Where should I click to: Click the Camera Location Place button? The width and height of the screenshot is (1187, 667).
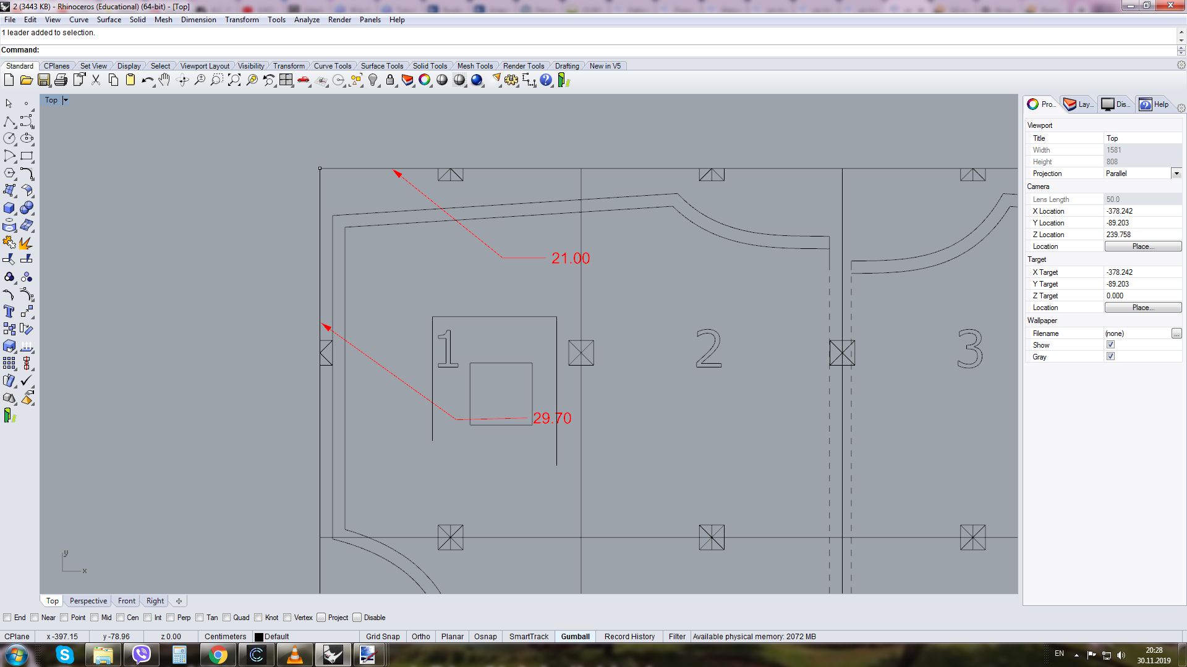[x=1142, y=246]
